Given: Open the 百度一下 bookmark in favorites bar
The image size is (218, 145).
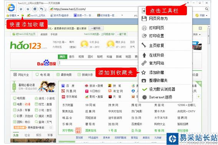Looking at the screenshot, I should [x=82, y=15].
